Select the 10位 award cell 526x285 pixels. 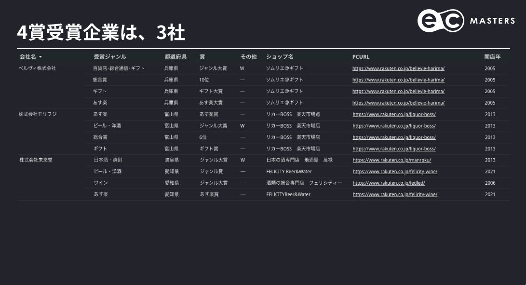[x=204, y=80]
